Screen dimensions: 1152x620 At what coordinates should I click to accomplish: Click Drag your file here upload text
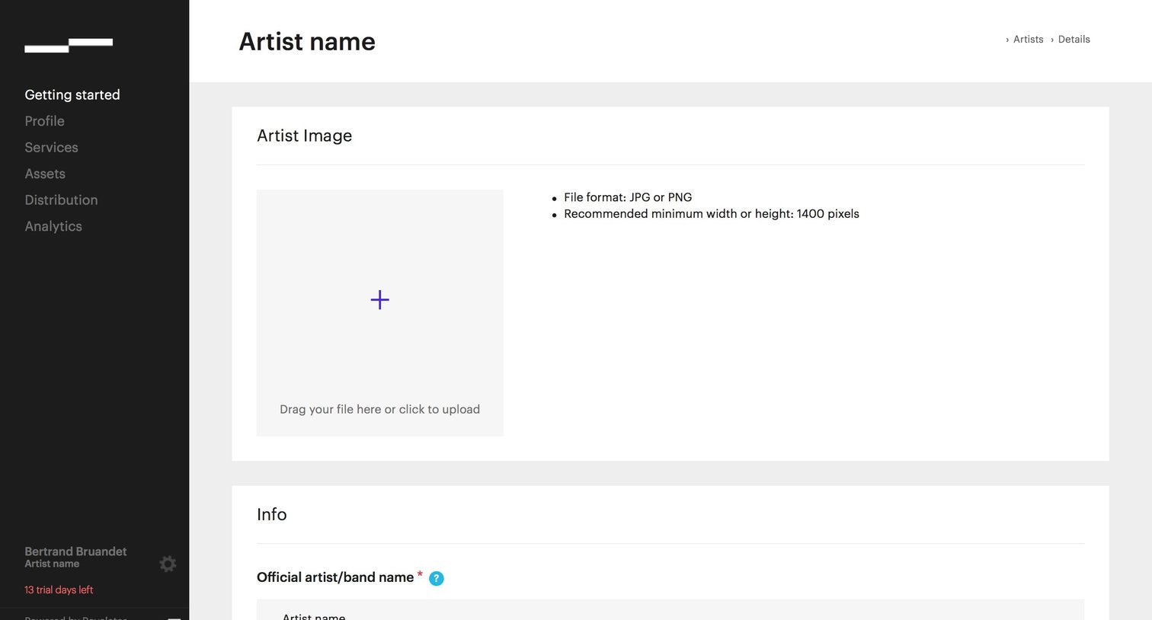(x=379, y=409)
